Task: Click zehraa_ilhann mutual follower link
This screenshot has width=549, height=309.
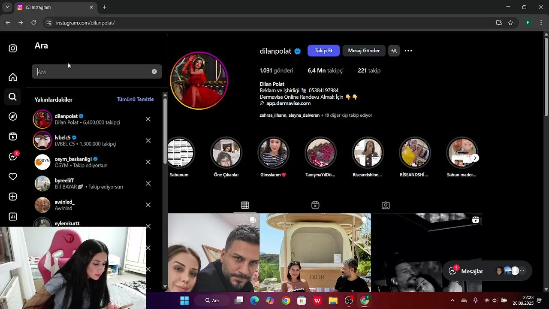Action: tap(273, 115)
